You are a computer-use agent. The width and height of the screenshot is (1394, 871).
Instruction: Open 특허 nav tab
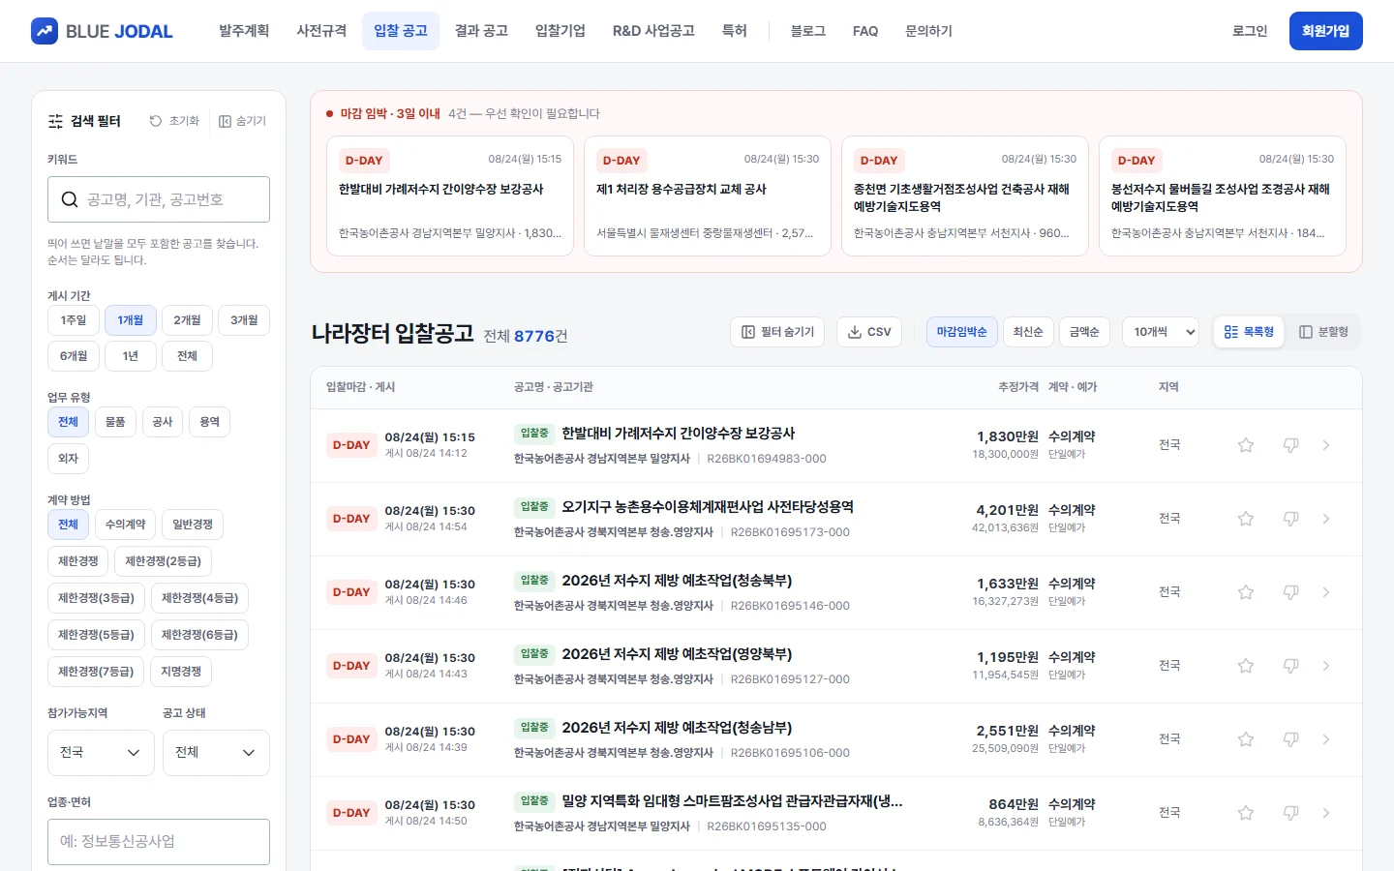pyautogui.click(x=735, y=31)
